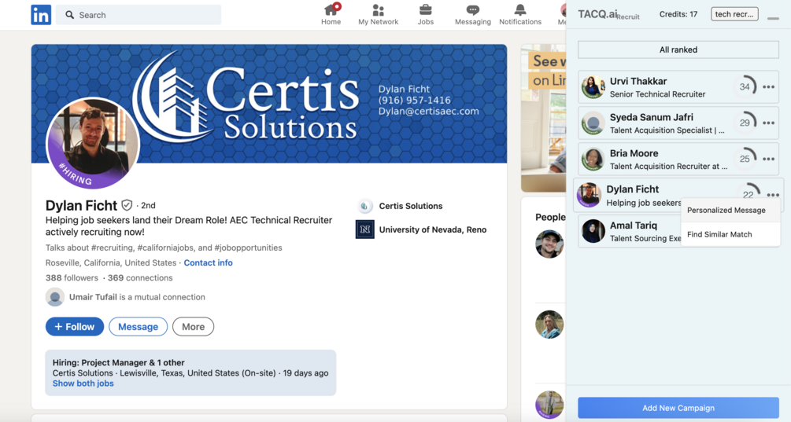Select score ring 25 for Bria Moore

click(745, 159)
